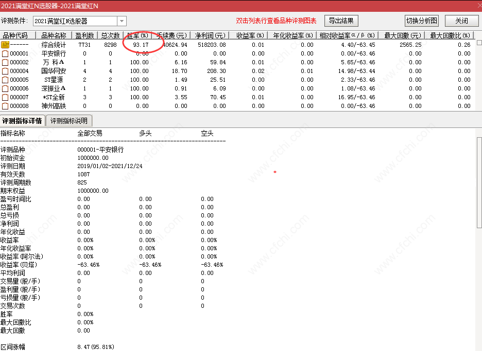Click max drawdown value 2565.25
This screenshot has height=351, width=482.
pyautogui.click(x=410, y=45)
